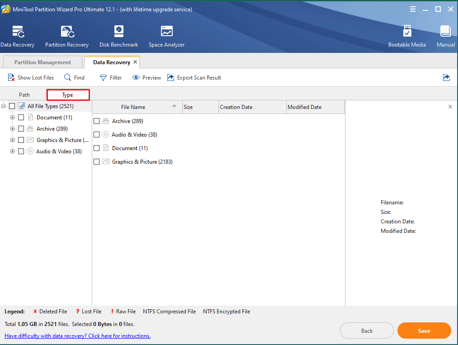Viewport: 458px width, 345px height.
Task: Tick the Audio & Video (38) list checkbox
Action: [96, 135]
